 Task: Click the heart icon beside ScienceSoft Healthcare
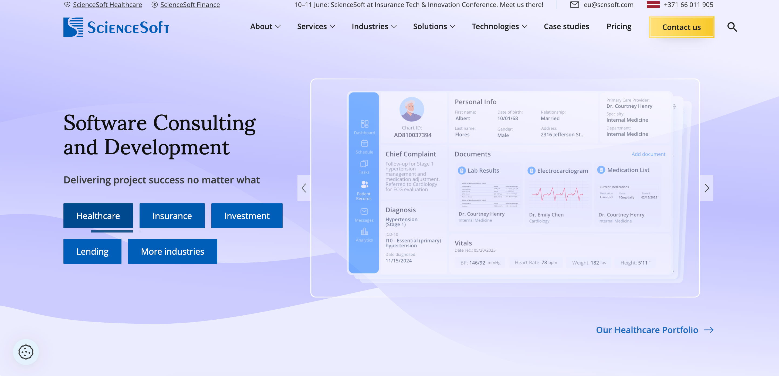pos(67,5)
